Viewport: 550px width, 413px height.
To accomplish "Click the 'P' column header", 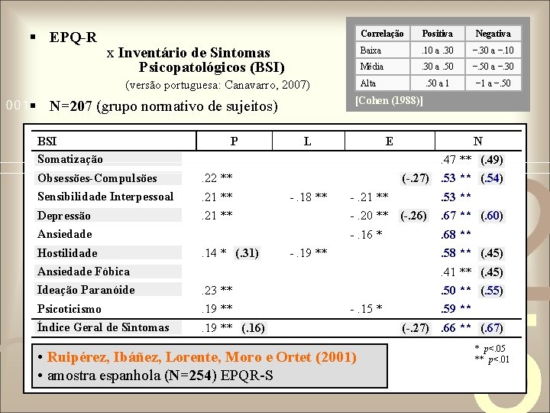I will pos(234,141).
